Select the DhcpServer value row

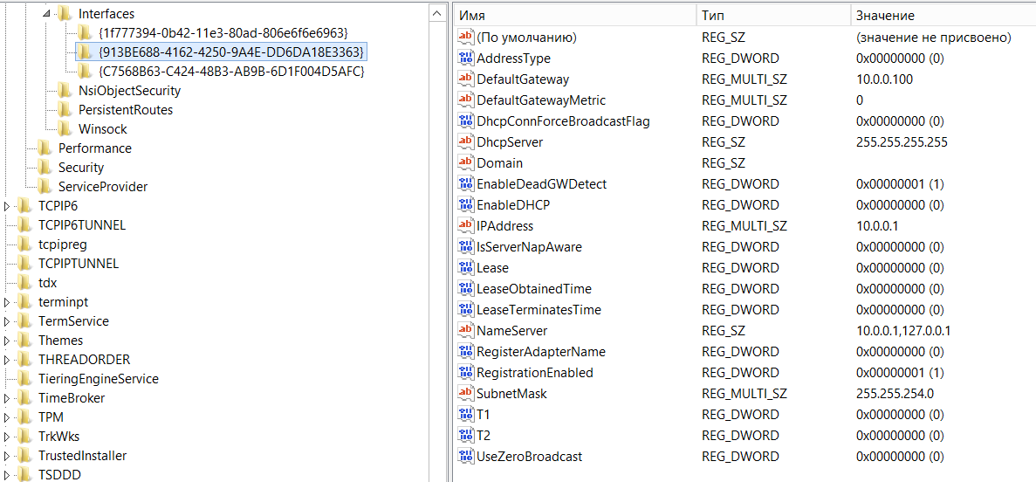[x=510, y=142]
